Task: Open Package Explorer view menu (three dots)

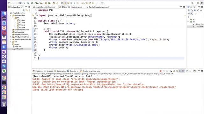Action: [30, 10]
